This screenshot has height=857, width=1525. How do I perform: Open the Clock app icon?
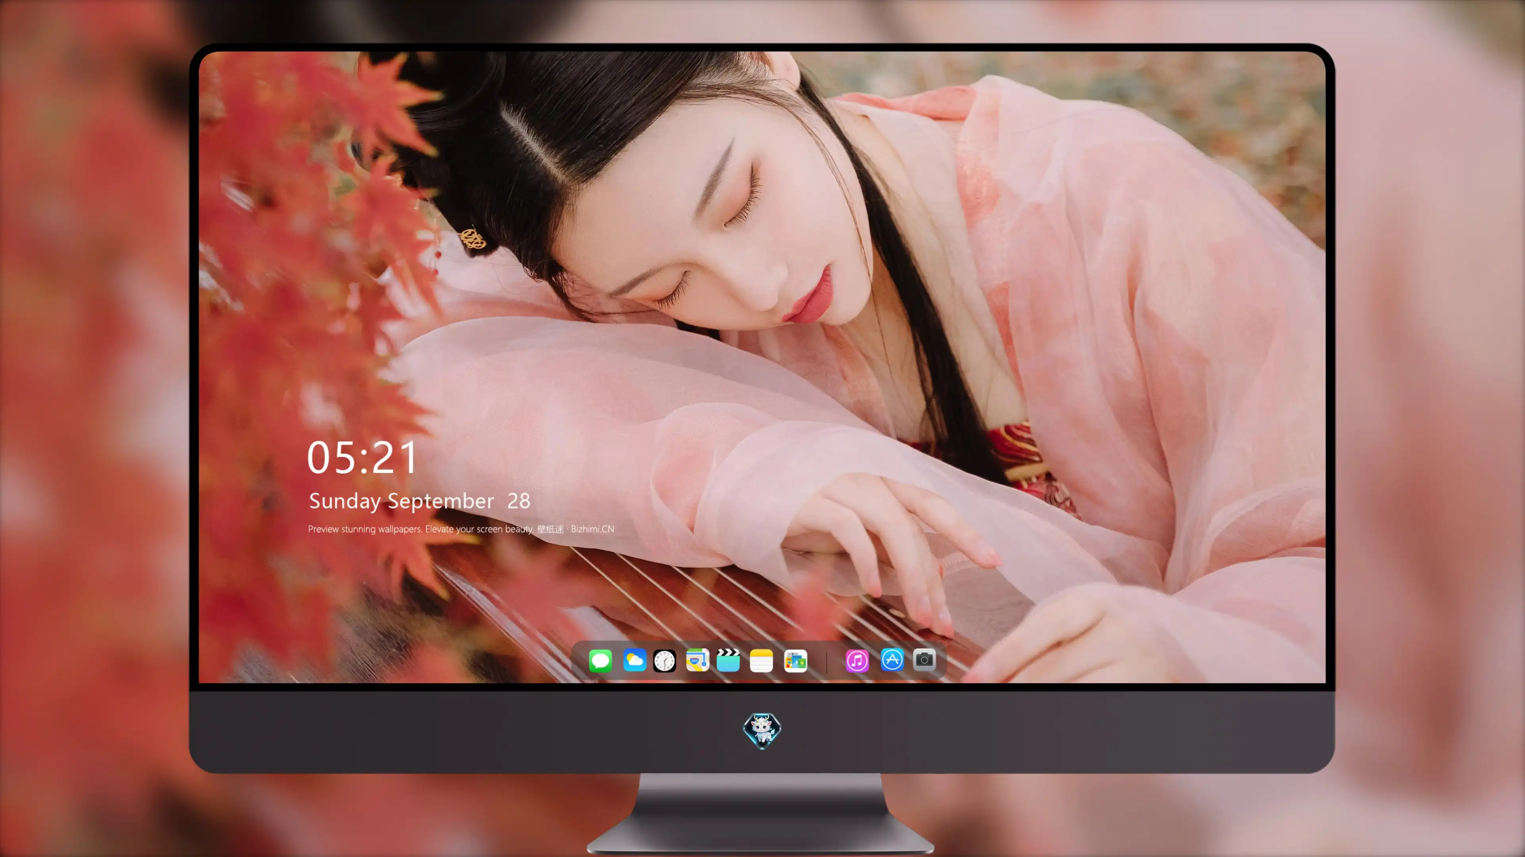click(664, 661)
